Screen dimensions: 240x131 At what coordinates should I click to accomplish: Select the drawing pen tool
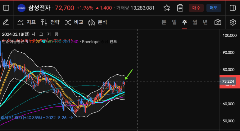tap(6, 22)
